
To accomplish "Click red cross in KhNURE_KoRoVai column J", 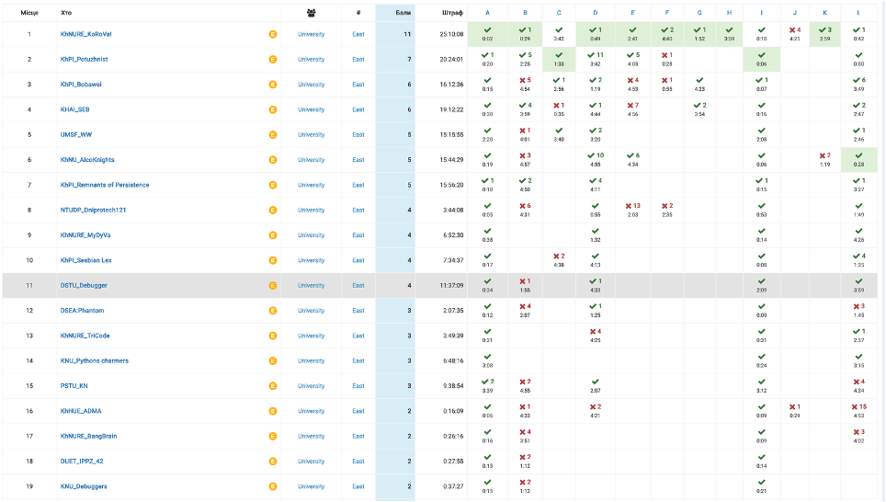I will click(794, 30).
